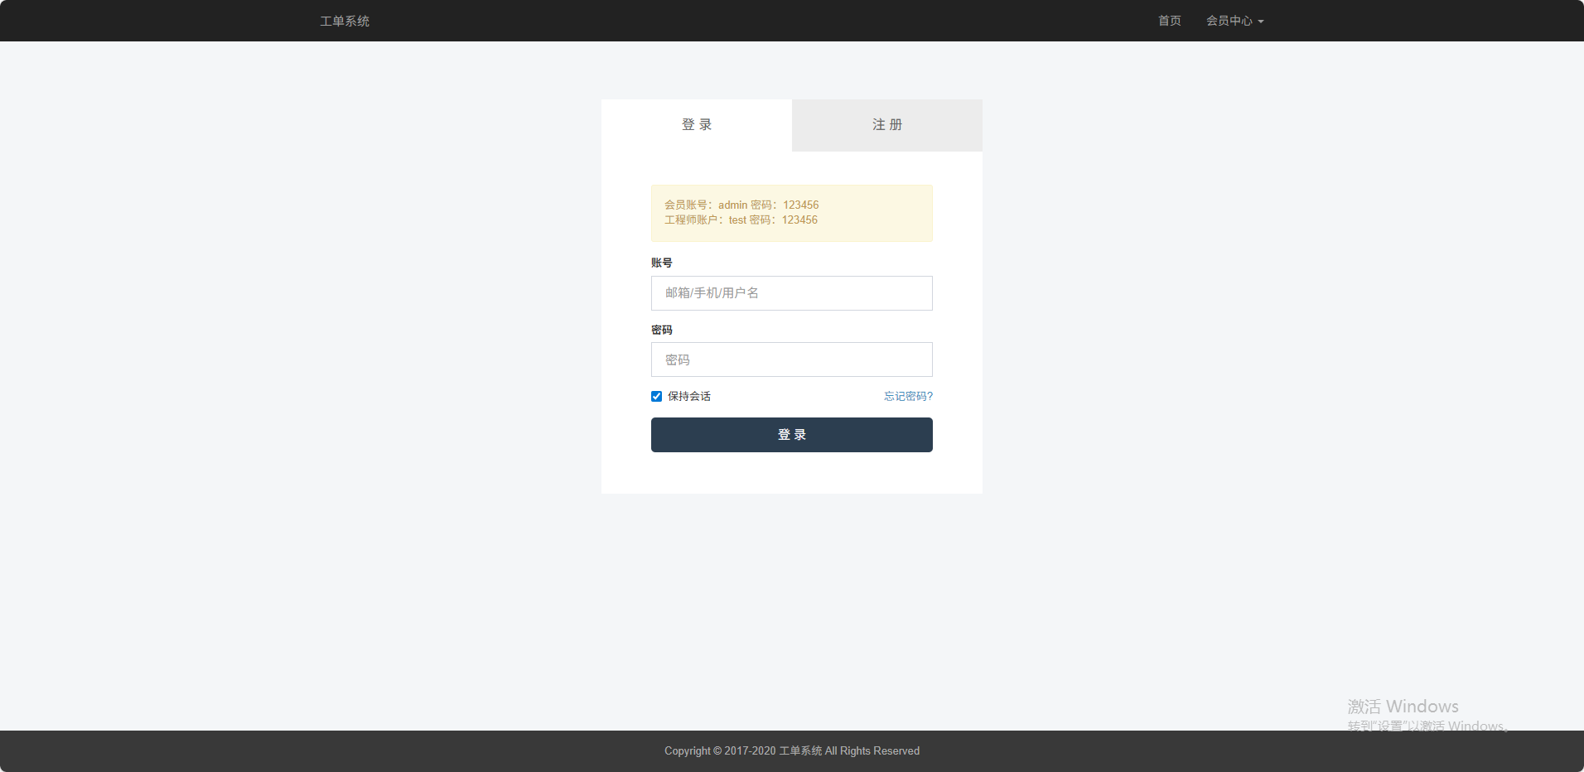Focus the 密码 password input field

click(x=791, y=359)
